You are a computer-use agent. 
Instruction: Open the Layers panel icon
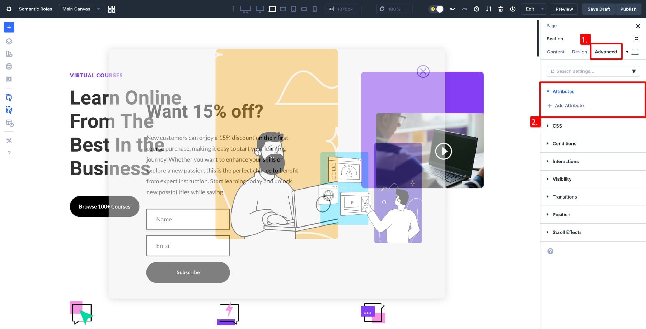(x=9, y=41)
